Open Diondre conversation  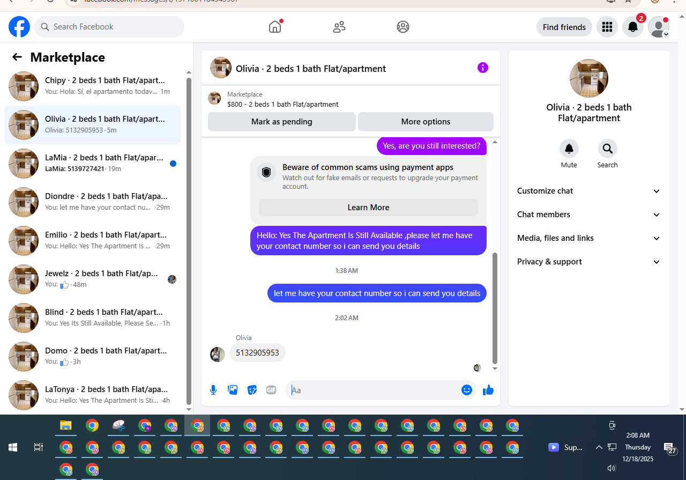tap(93, 202)
